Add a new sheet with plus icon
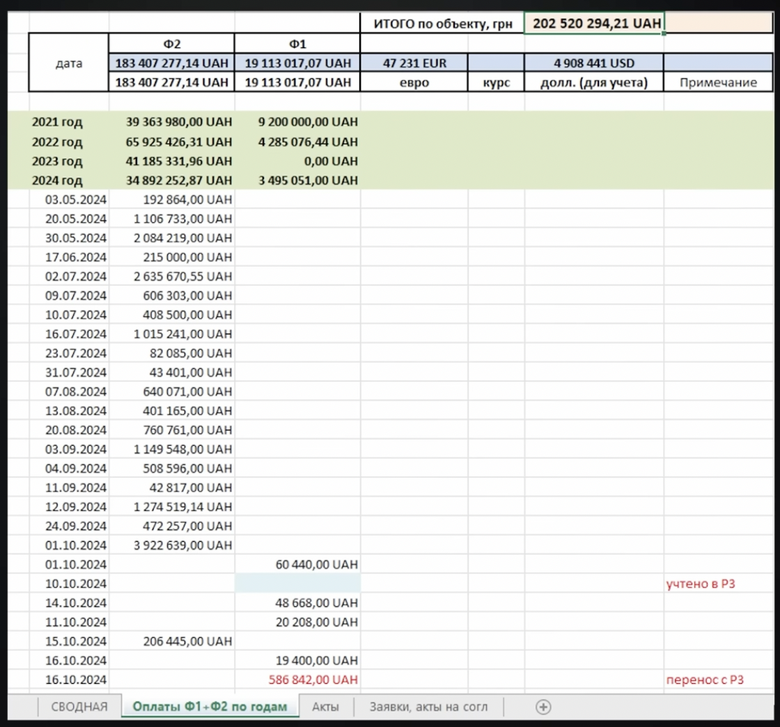 pos(543,707)
